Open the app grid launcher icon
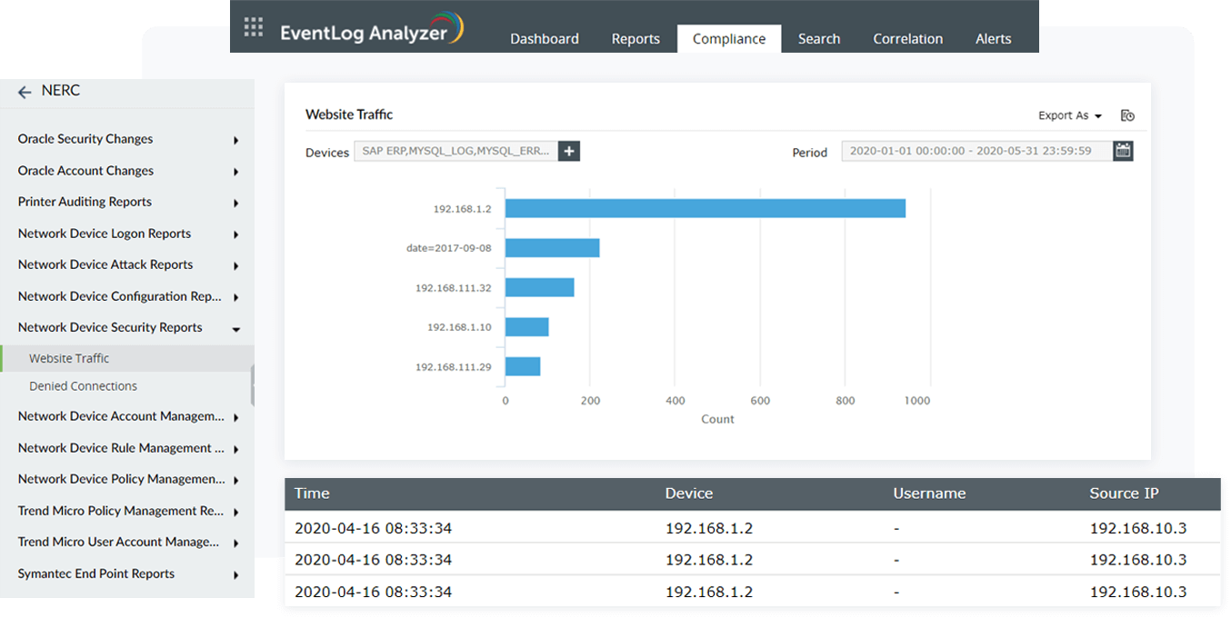This screenshot has height=618, width=1231. (x=254, y=28)
